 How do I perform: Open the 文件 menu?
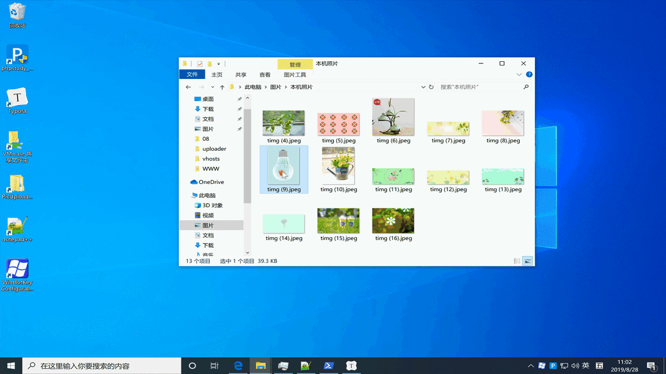(193, 75)
